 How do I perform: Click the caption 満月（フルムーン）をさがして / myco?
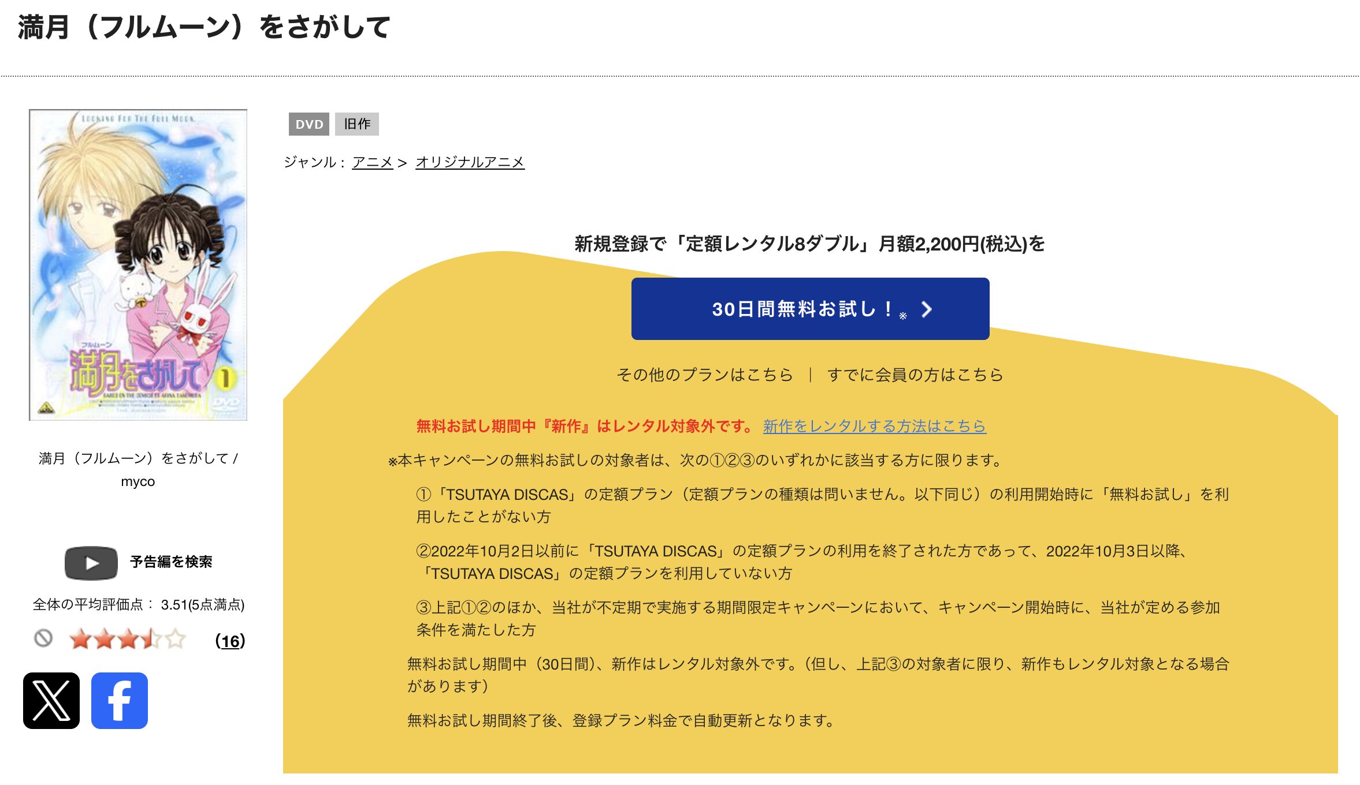(x=138, y=470)
